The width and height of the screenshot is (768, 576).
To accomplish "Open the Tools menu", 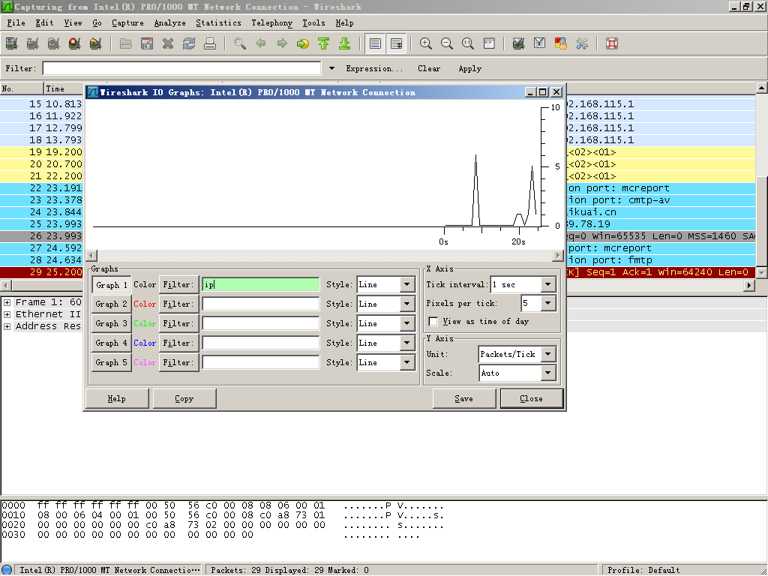I will (313, 23).
